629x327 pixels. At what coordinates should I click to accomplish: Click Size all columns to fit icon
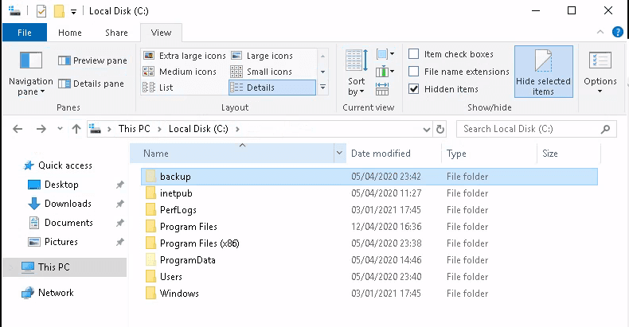tap(382, 89)
